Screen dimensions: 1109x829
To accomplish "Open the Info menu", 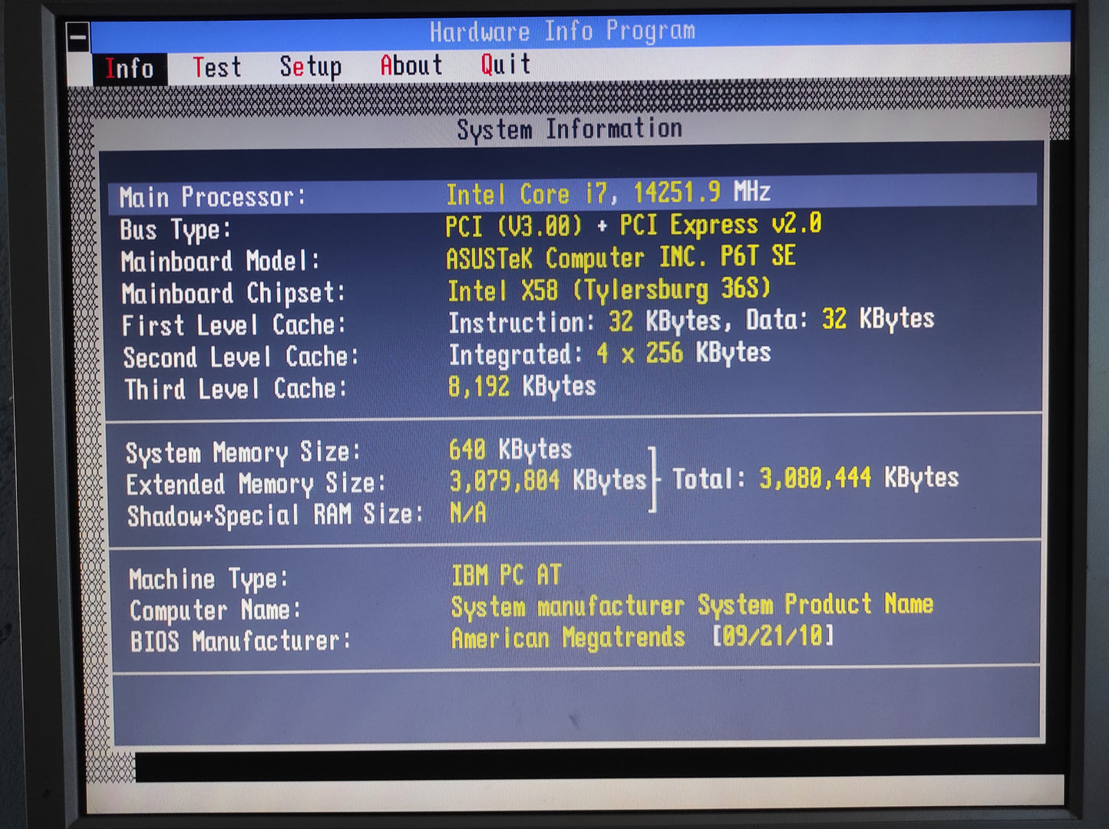I will click(130, 67).
